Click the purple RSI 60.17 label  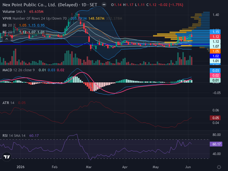point(216,144)
